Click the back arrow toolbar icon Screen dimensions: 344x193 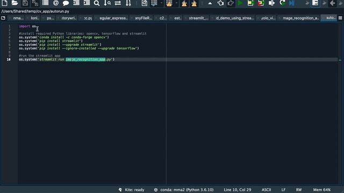tap(333, 3)
